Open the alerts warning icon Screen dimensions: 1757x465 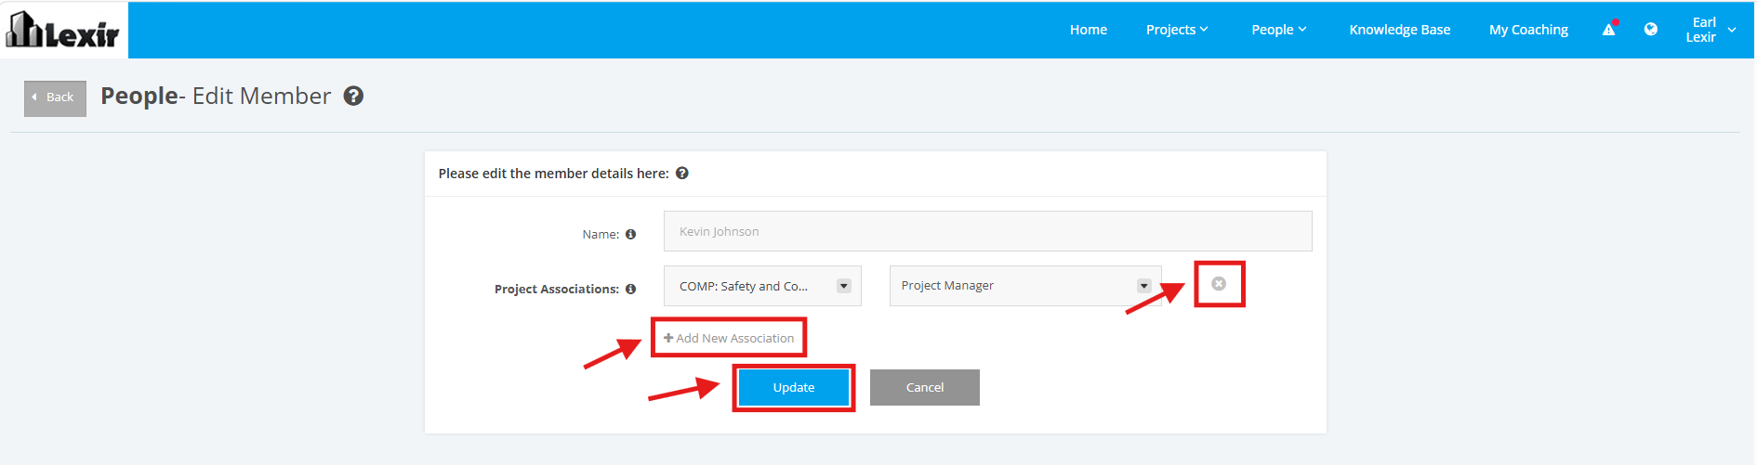click(x=1609, y=30)
